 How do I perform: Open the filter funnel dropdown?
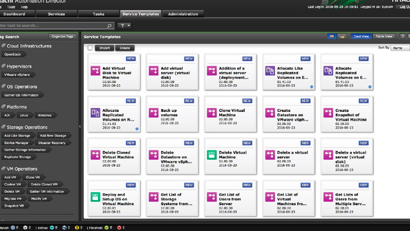[x=124, y=25]
